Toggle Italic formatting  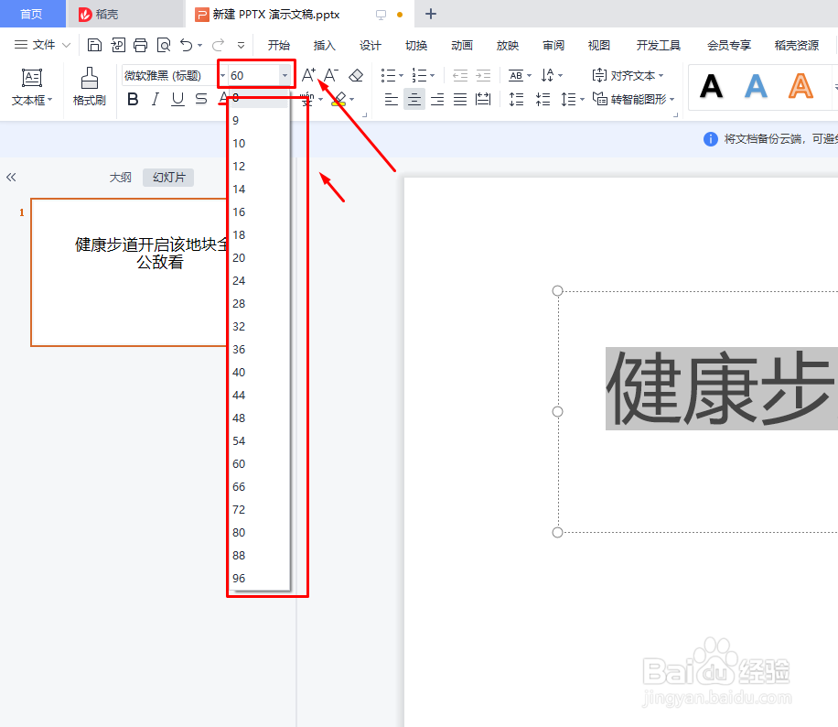(x=155, y=99)
